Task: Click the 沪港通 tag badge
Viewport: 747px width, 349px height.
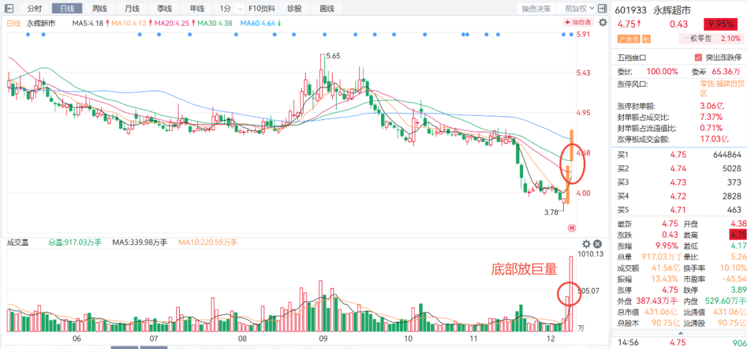Action: click(629, 39)
